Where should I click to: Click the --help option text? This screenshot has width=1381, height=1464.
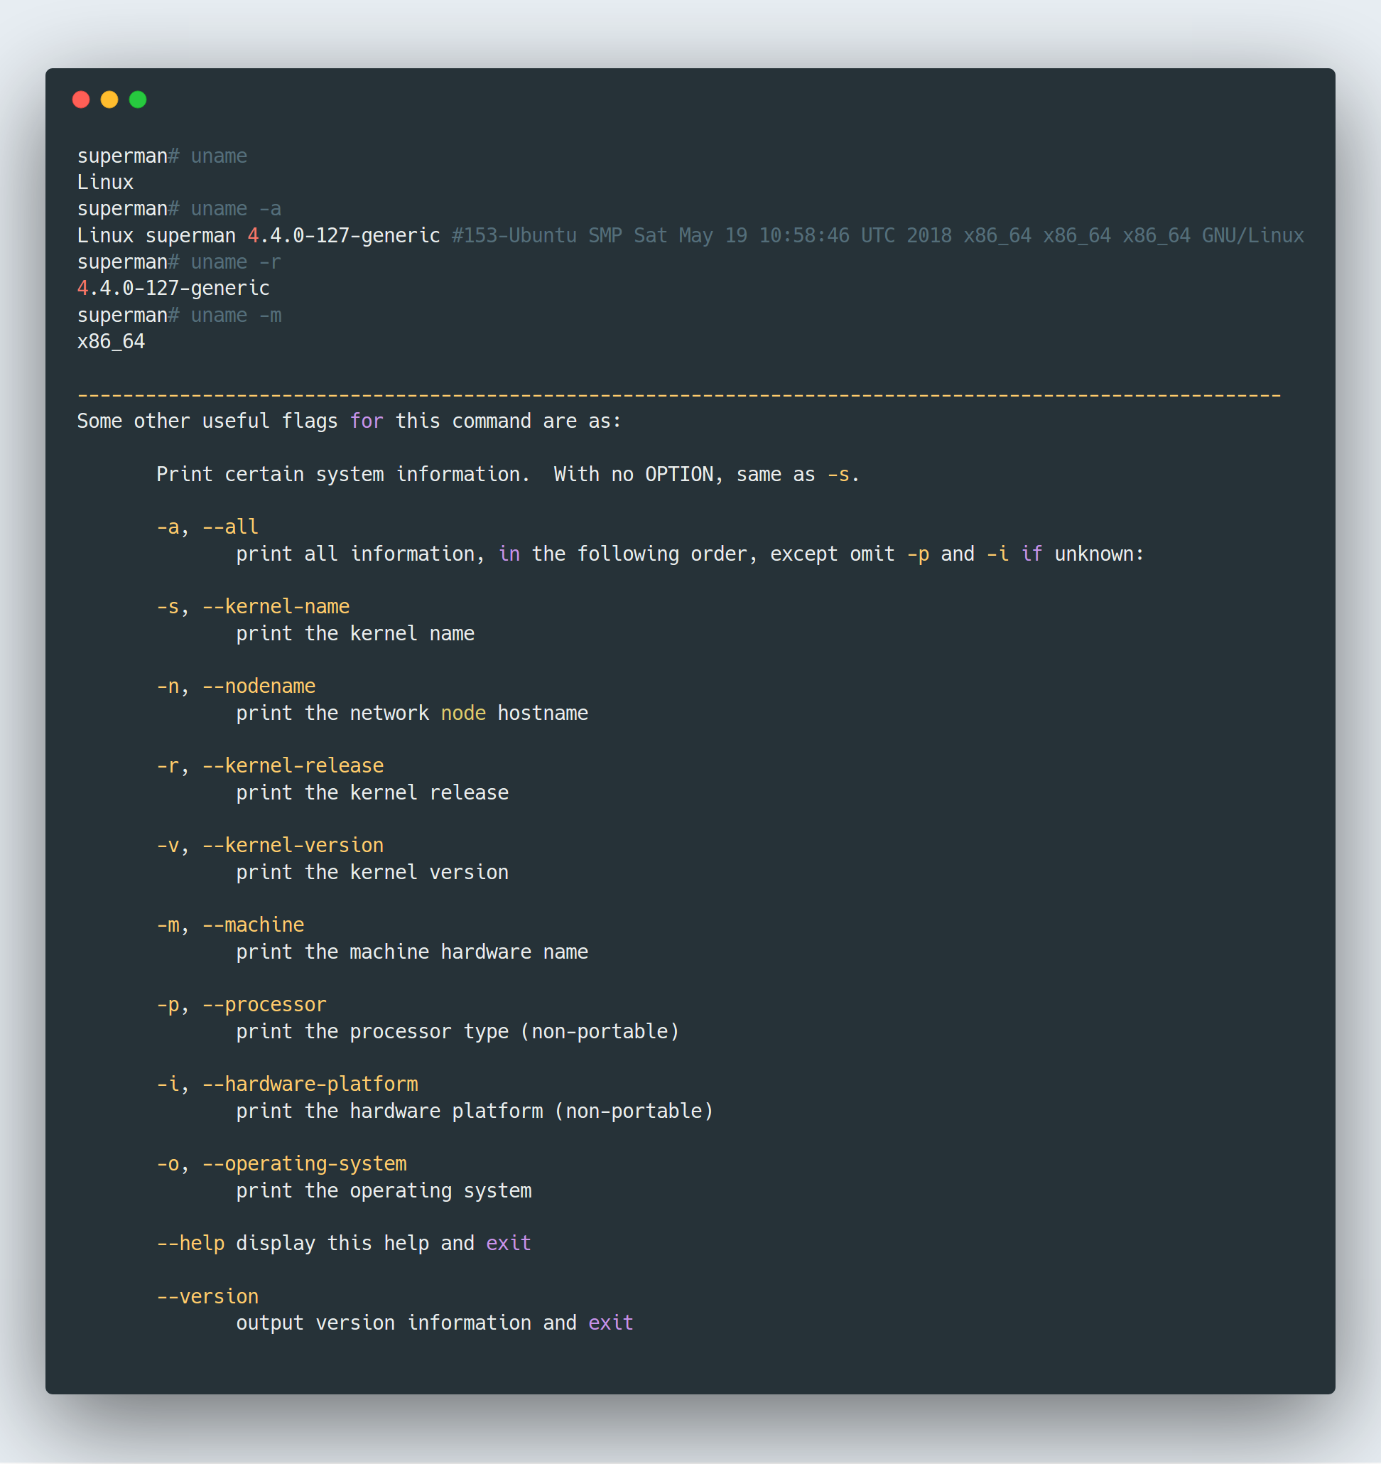click(x=191, y=1243)
